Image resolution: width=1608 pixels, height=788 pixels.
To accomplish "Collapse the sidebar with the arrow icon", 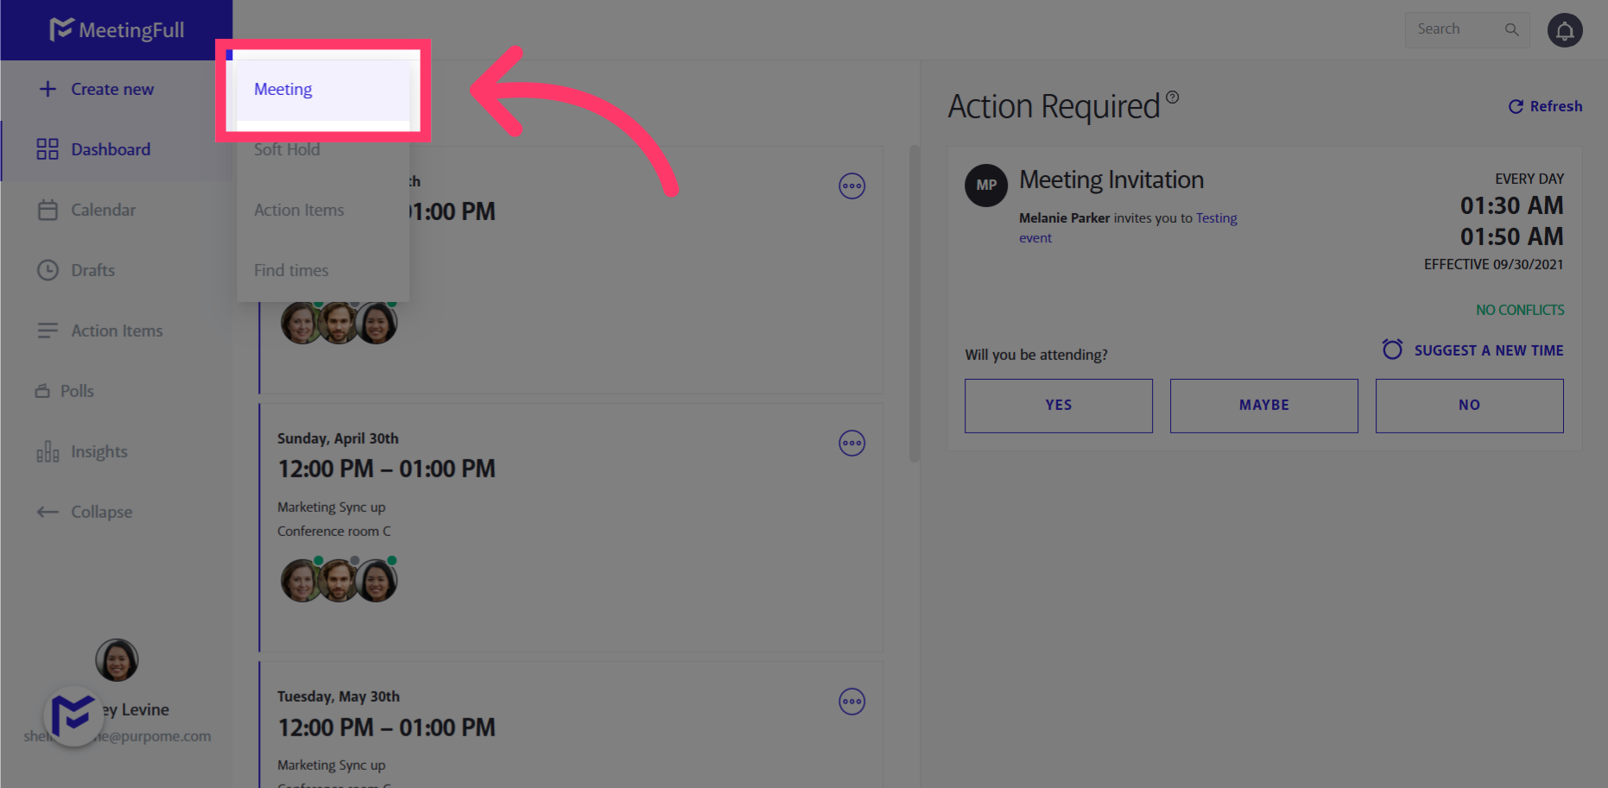I will tap(48, 511).
